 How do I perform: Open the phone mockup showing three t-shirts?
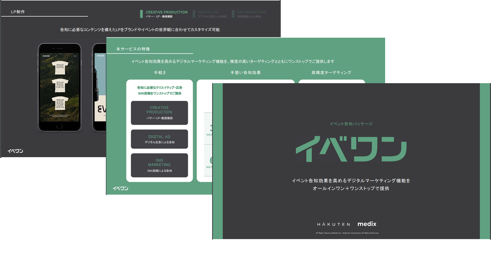tap(59, 87)
